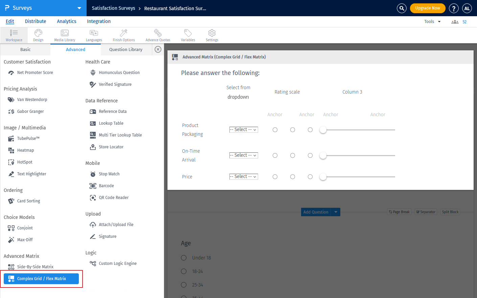Open the Design palette icon

pyautogui.click(x=38, y=33)
